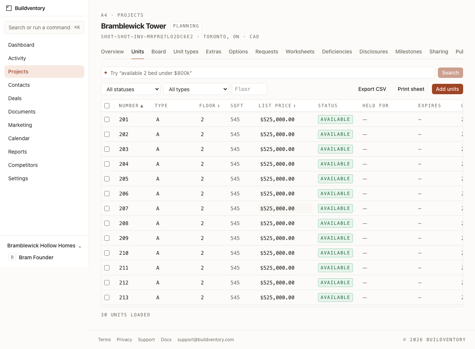Check the box for unit 212
Screen dimensions: 475x349
[107, 283]
